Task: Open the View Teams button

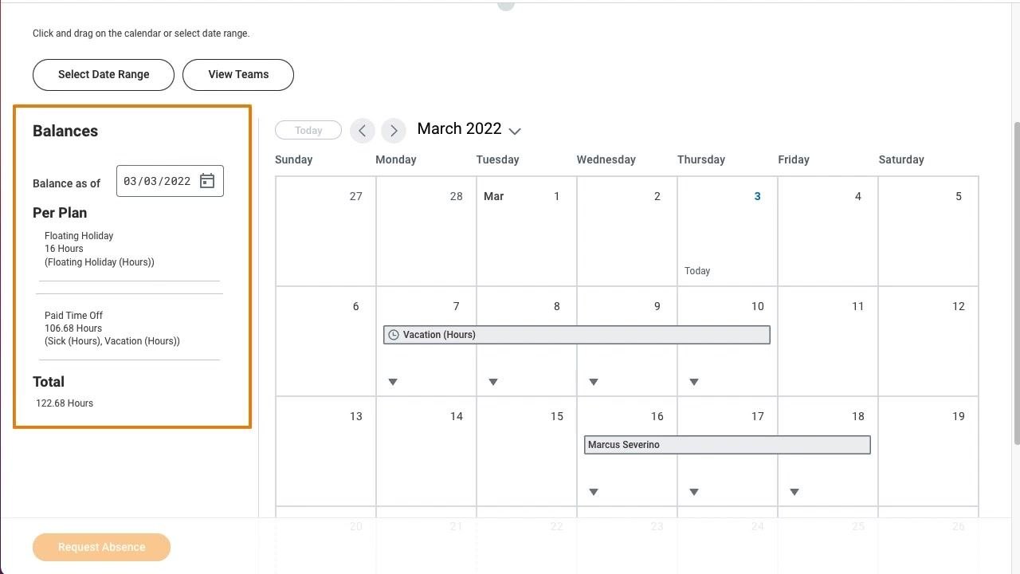Action: click(x=238, y=74)
